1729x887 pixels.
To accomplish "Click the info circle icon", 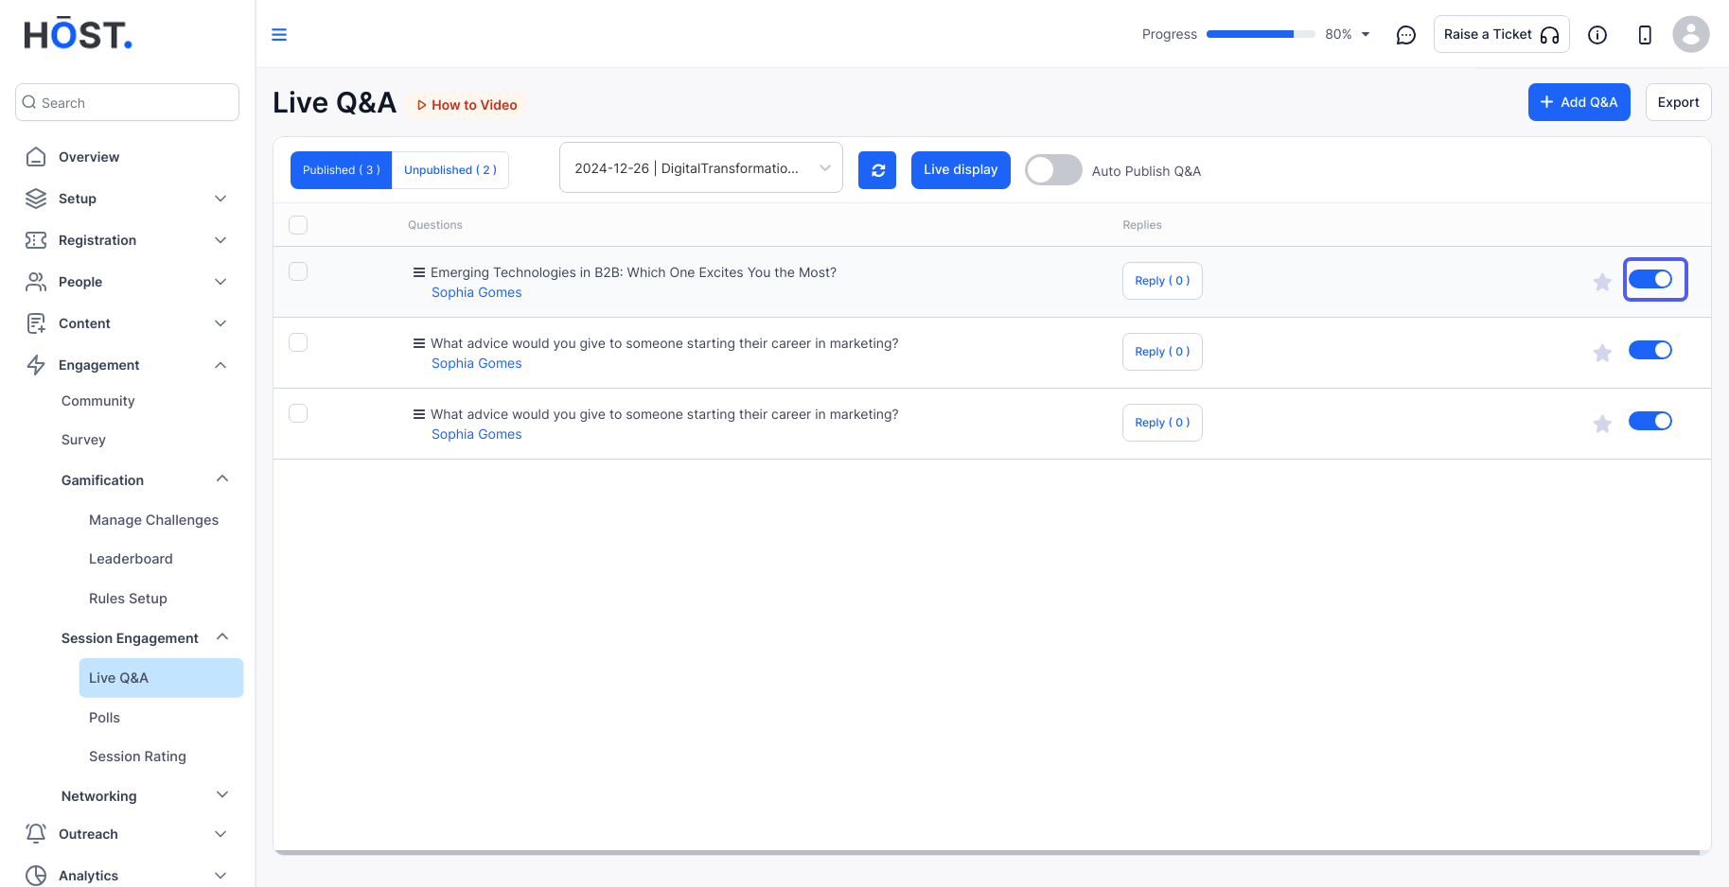I will pyautogui.click(x=1597, y=35).
